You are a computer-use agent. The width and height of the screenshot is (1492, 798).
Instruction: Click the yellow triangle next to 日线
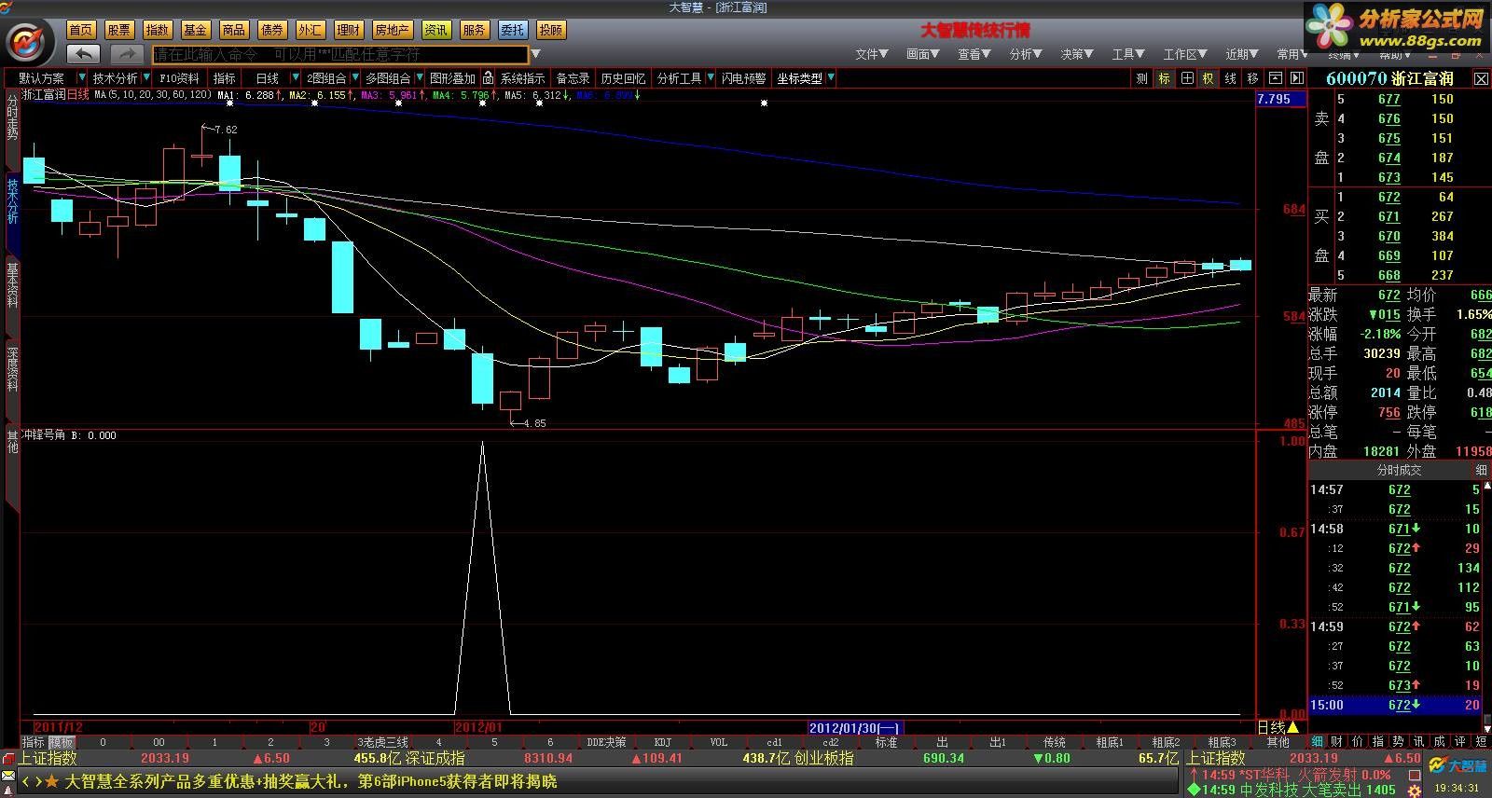[1292, 727]
